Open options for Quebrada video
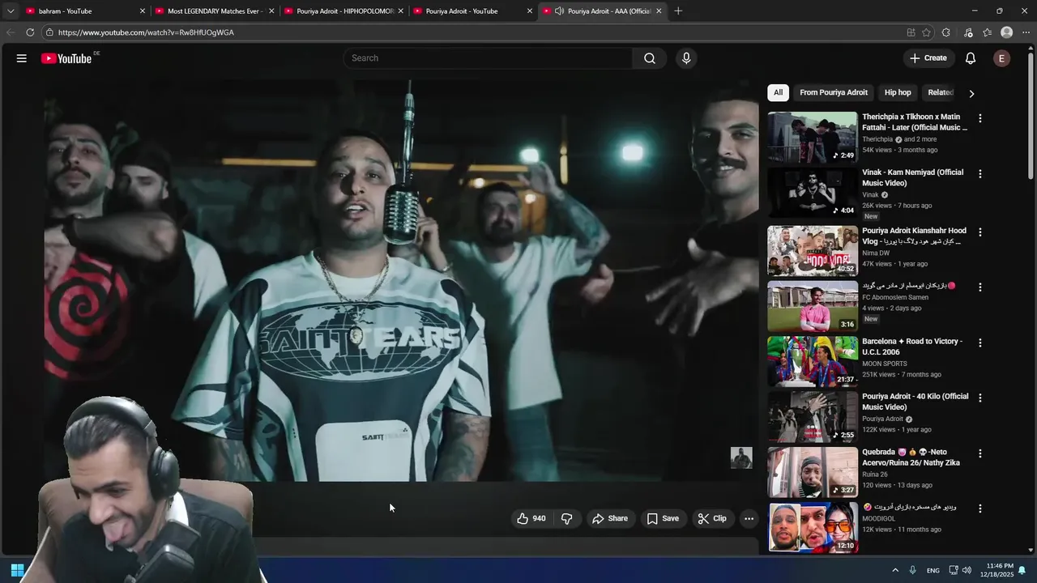 (979, 454)
